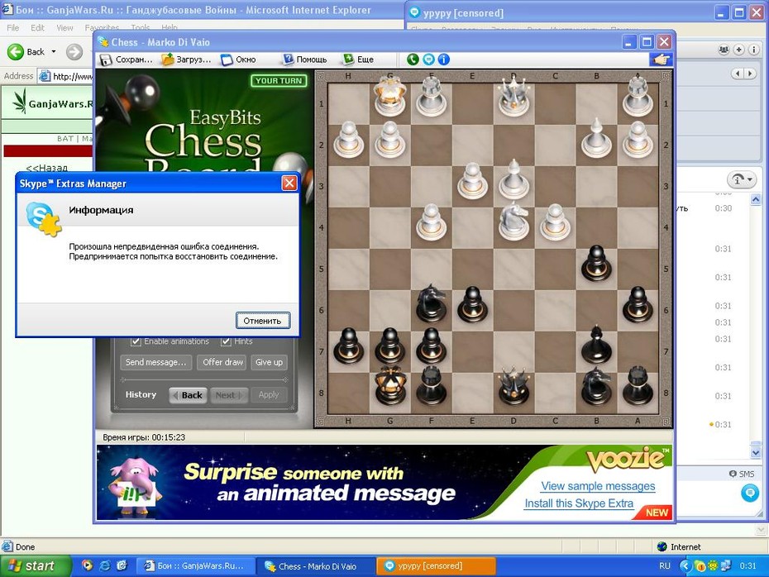This screenshot has width=769, height=577.
Task: Click the left arrow in Skype chat pager
Action: (738, 74)
